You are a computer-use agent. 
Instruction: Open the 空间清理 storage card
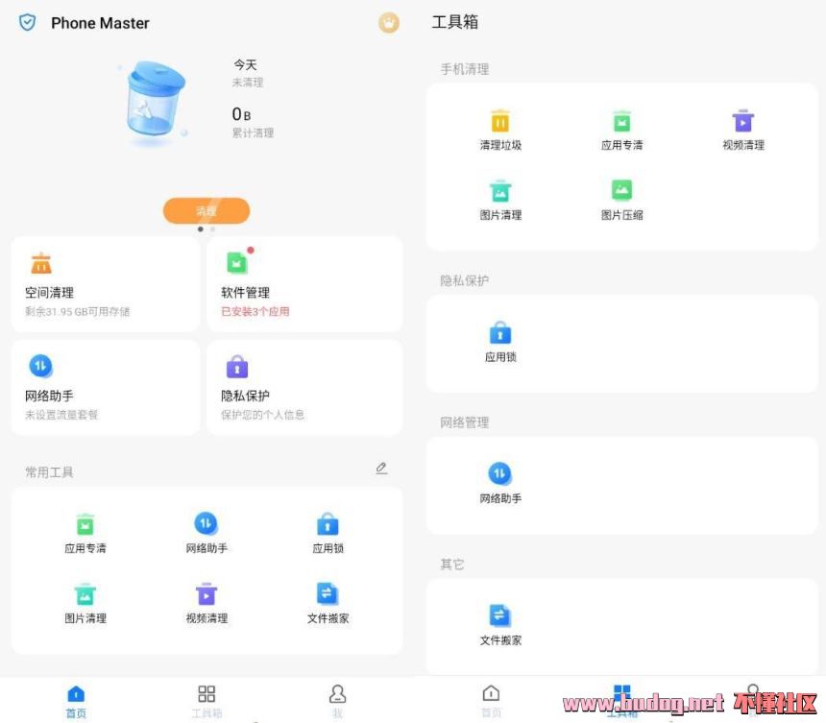click(x=106, y=284)
